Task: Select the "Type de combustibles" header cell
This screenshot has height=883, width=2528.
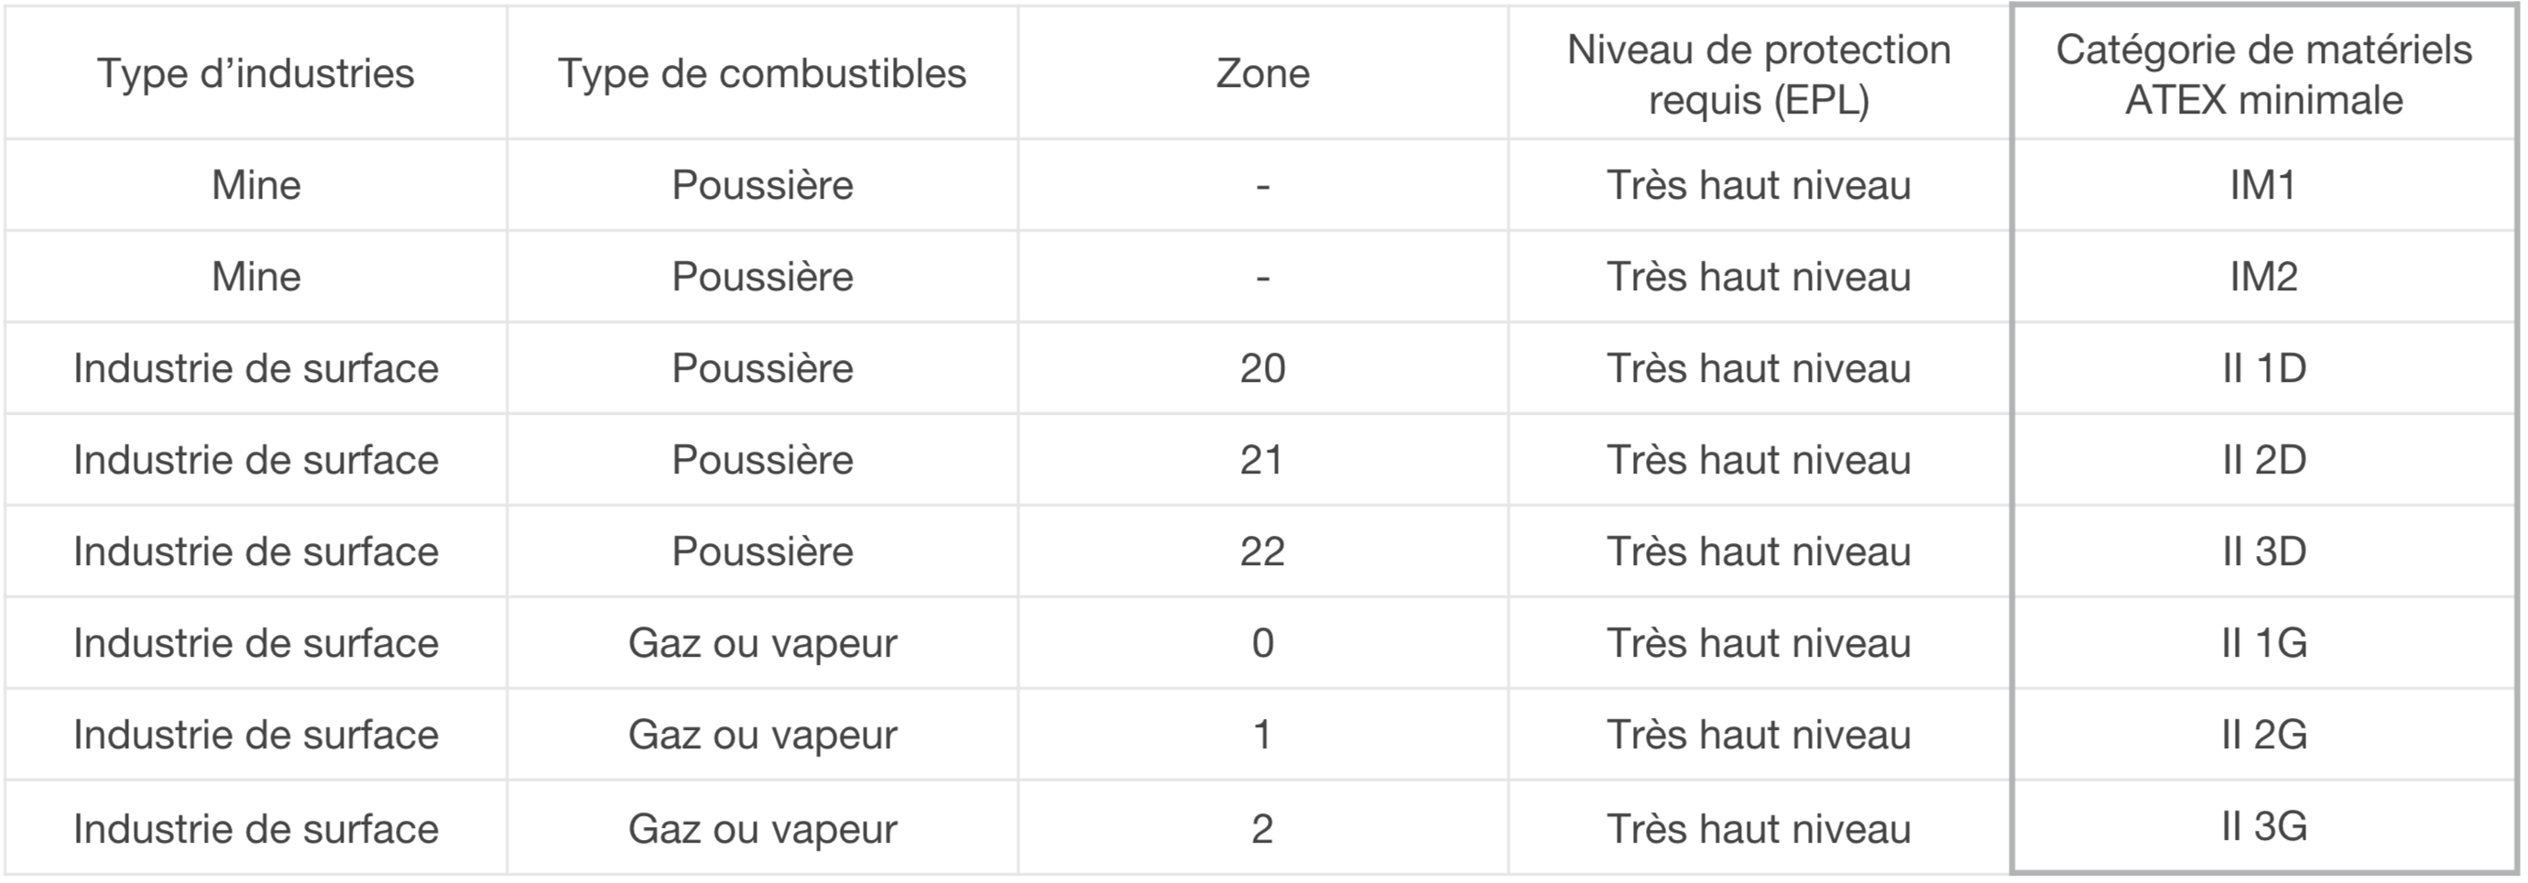Action: click(762, 73)
